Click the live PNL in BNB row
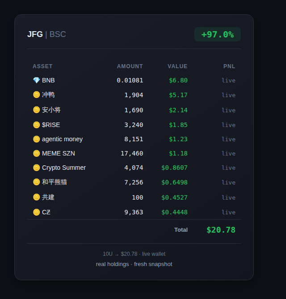Image resolution: width=286 pixels, height=299 pixels. [x=229, y=80]
